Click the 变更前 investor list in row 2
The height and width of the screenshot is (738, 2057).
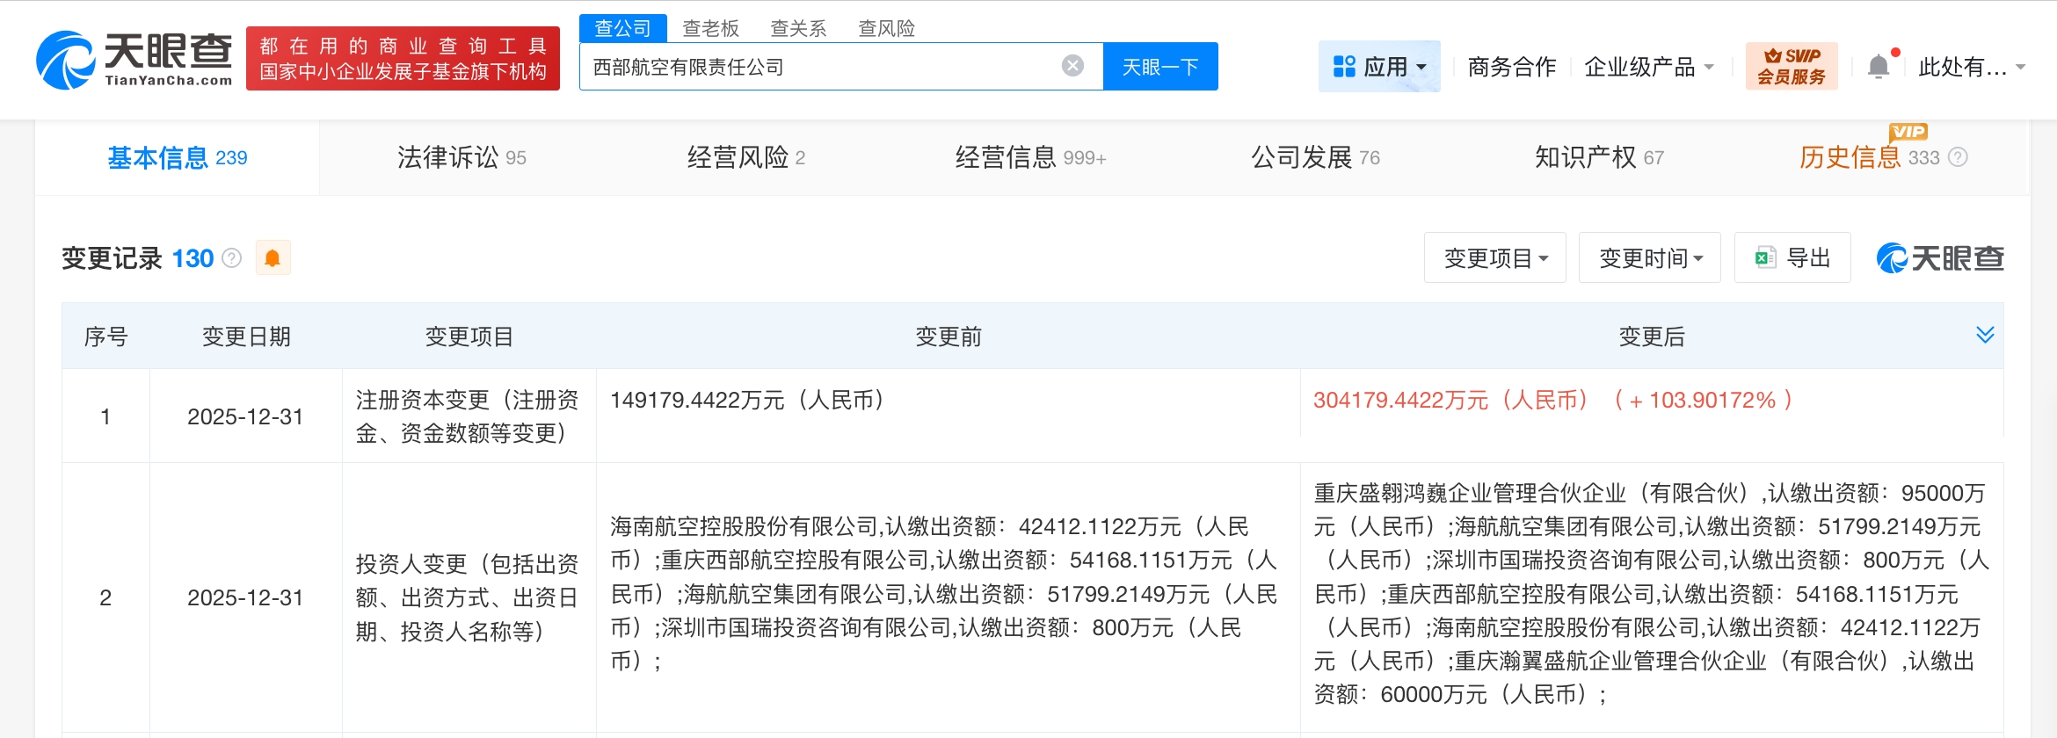click(944, 594)
